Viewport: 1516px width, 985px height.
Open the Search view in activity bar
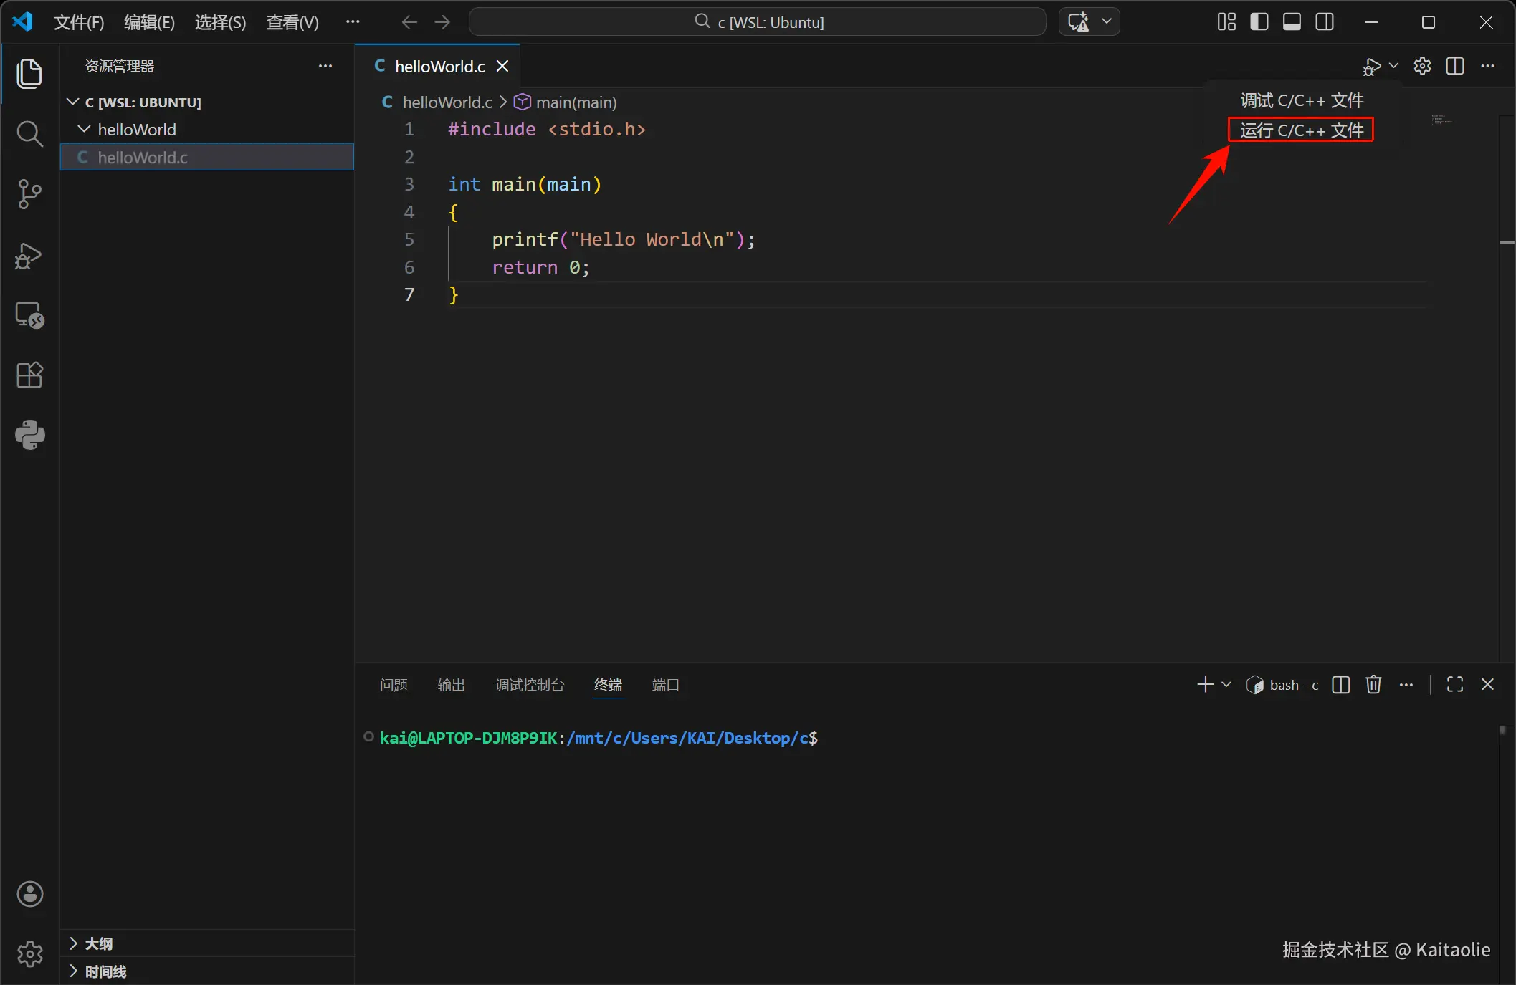(29, 134)
